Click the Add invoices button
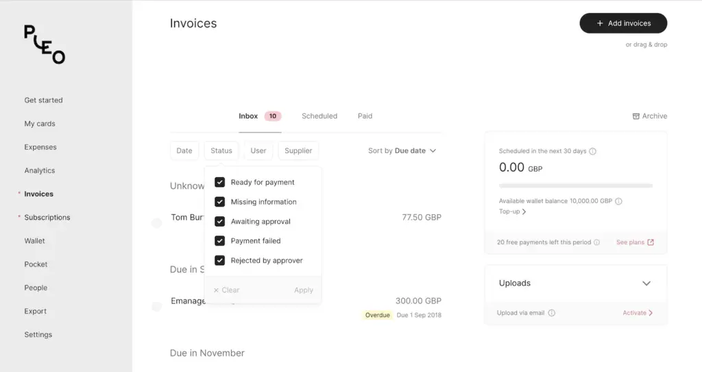Image resolution: width=702 pixels, height=372 pixels. click(623, 23)
